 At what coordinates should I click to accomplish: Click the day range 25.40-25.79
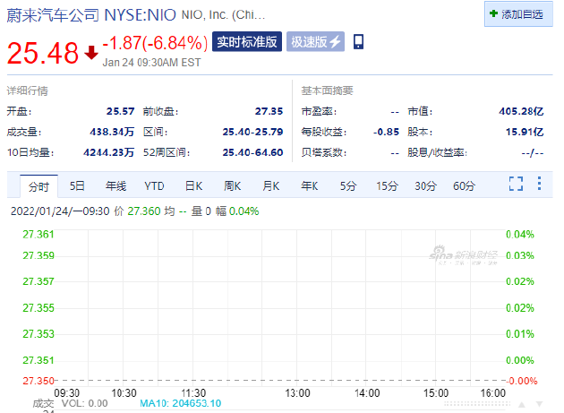(x=252, y=132)
